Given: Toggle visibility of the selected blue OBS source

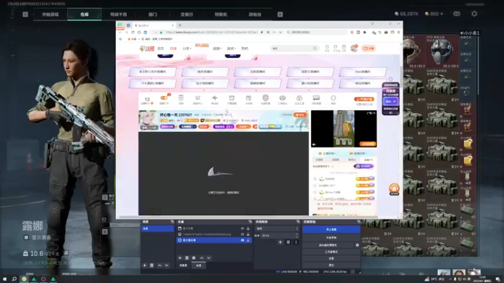Looking at the screenshot, I should (x=243, y=240).
